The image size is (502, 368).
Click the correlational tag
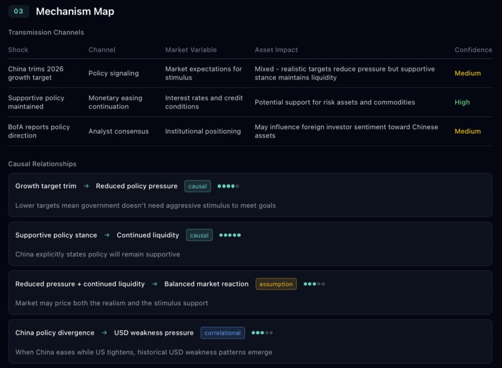tap(222, 333)
